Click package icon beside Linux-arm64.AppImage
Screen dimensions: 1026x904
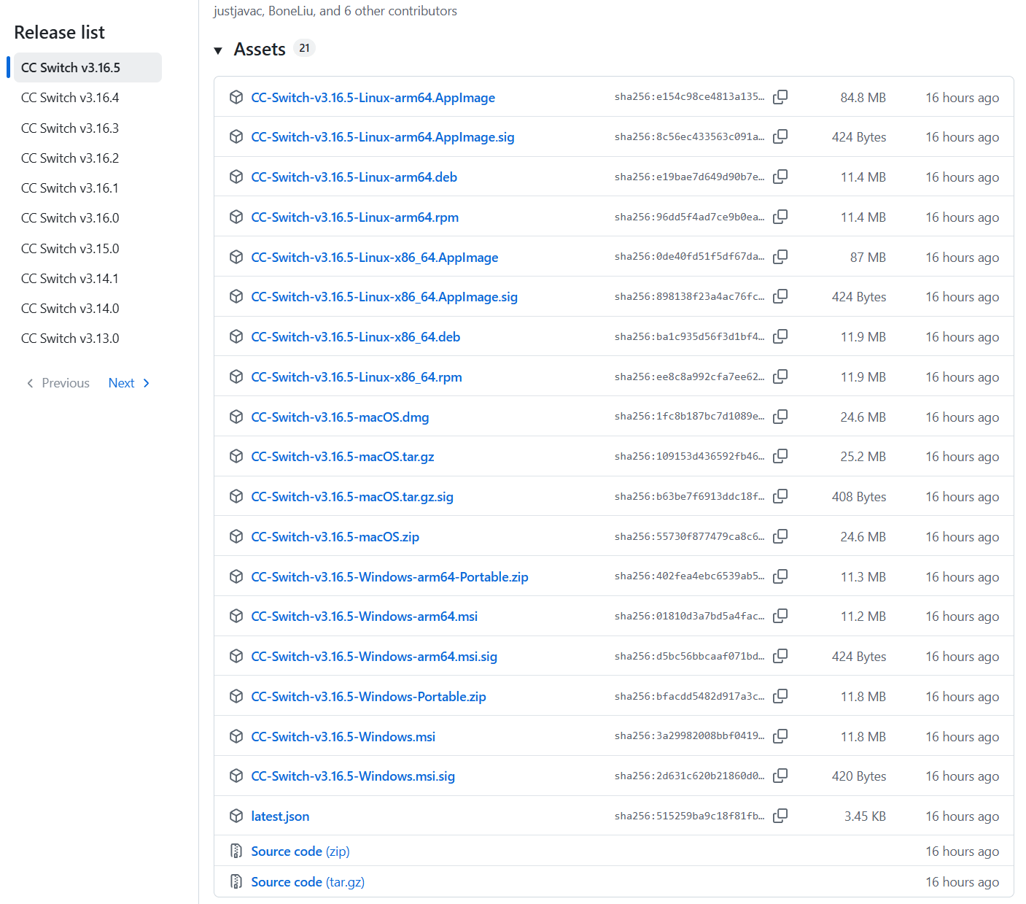[x=236, y=97]
